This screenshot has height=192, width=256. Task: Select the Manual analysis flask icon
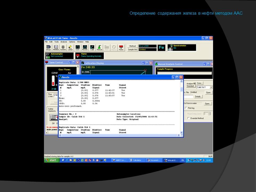click(99, 48)
